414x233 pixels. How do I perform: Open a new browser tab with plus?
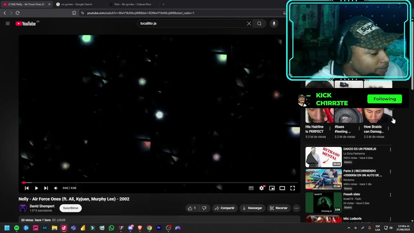tap(163, 4)
